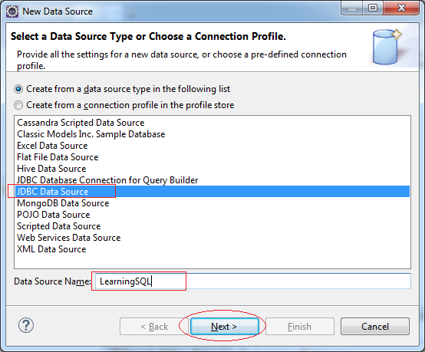Click the Cancel button
425x352 pixels.
tap(375, 326)
